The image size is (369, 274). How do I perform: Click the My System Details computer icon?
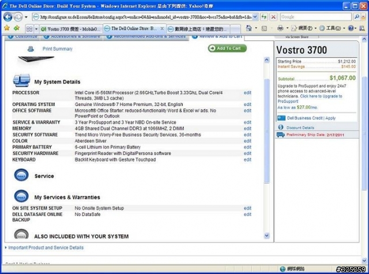(21, 81)
